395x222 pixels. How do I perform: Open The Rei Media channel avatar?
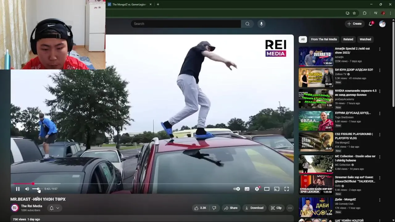point(15,208)
